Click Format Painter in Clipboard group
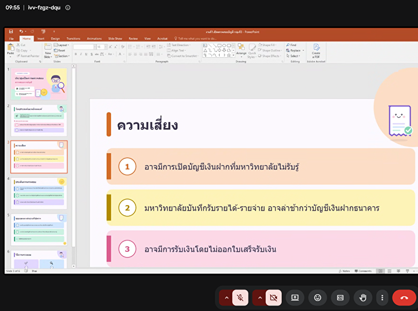 [x=28, y=56]
